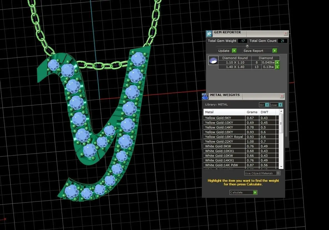Select White Gold:9KW row
329x230 pixels.
click(241, 146)
